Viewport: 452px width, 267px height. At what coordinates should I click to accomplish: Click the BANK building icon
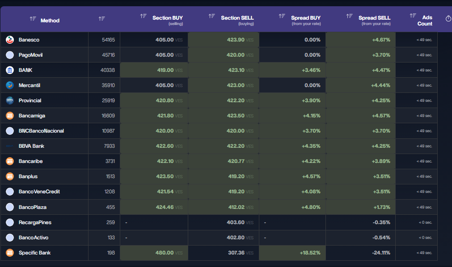(10, 70)
